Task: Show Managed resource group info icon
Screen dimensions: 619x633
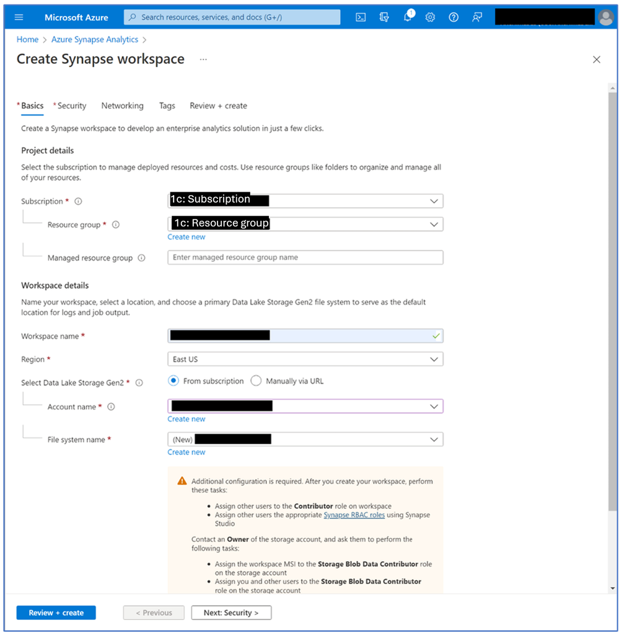Action: click(142, 257)
